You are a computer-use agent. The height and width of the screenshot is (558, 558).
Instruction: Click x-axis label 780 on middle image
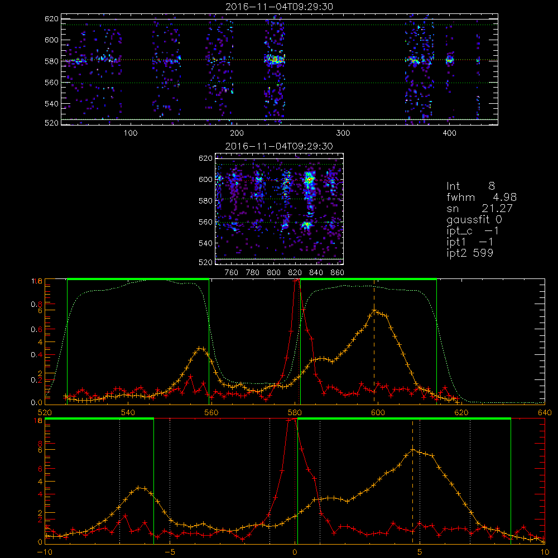click(x=253, y=273)
